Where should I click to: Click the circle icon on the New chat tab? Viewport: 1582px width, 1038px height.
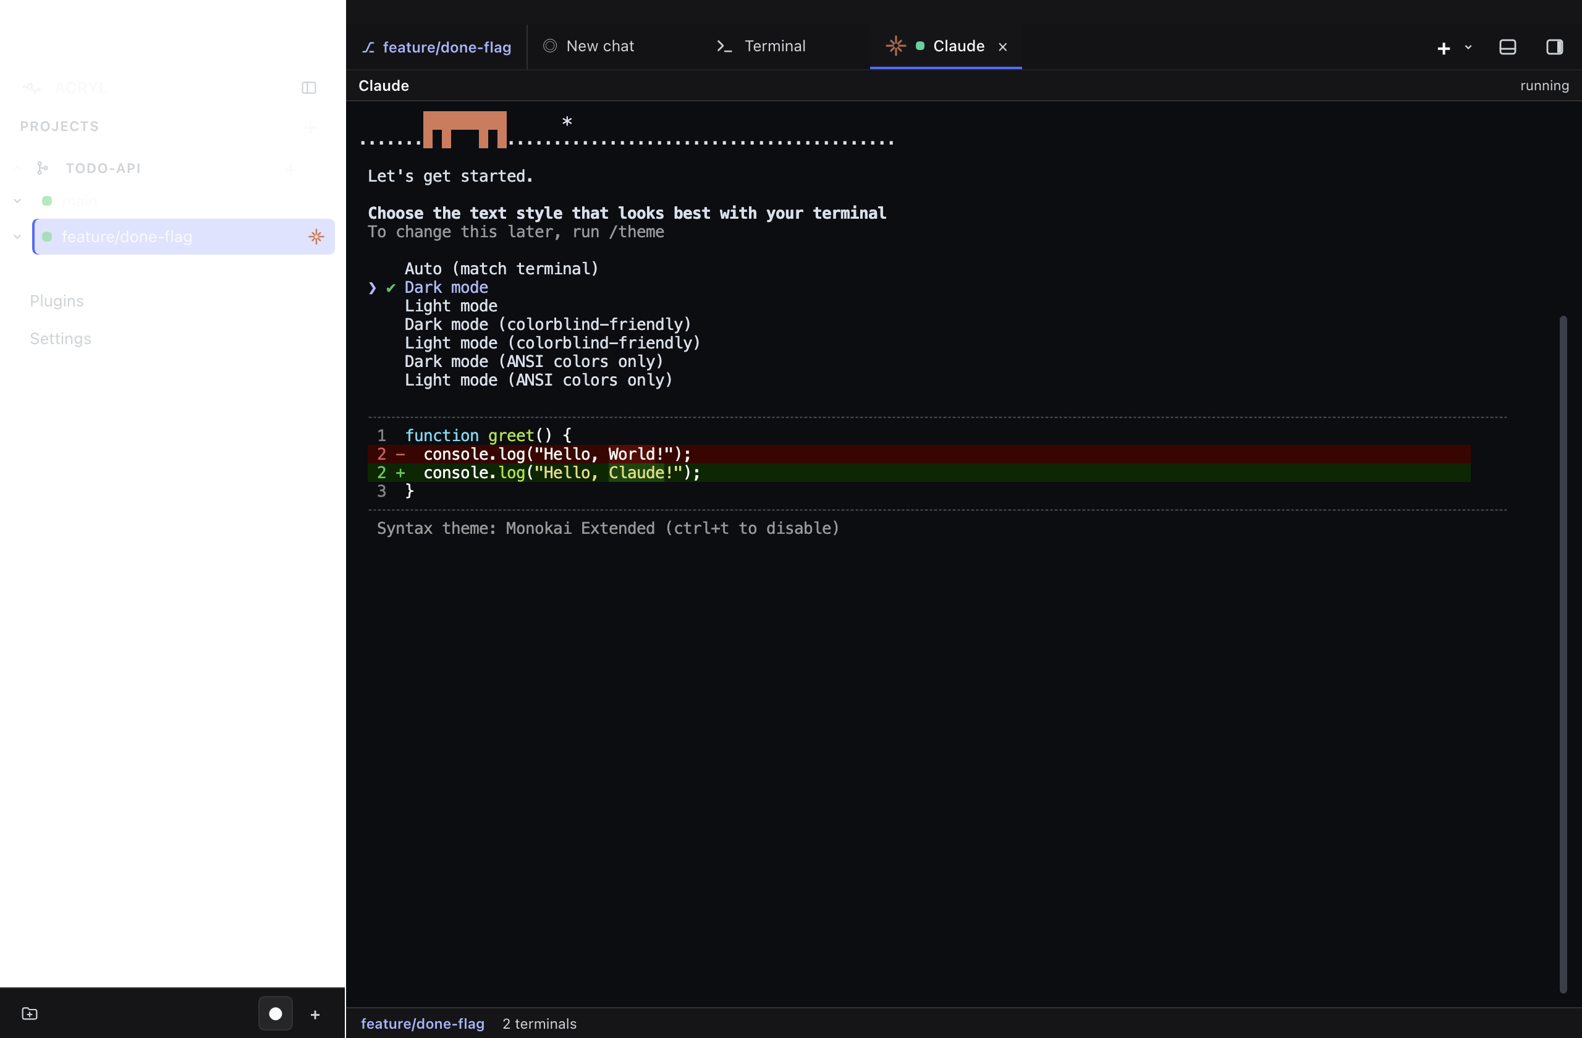550,46
